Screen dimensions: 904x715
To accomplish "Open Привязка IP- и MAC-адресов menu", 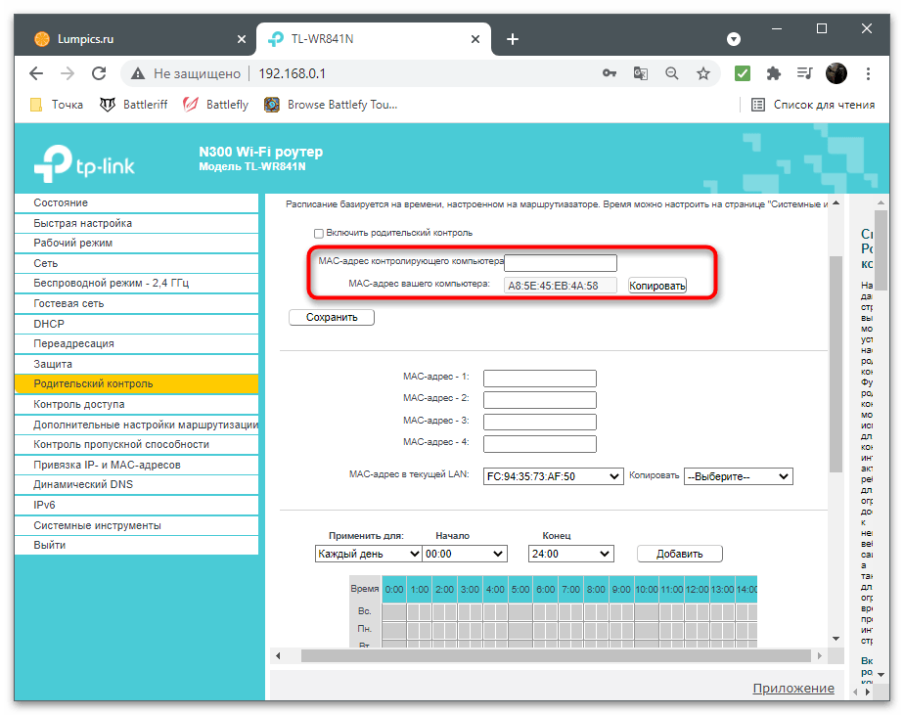I will click(136, 465).
